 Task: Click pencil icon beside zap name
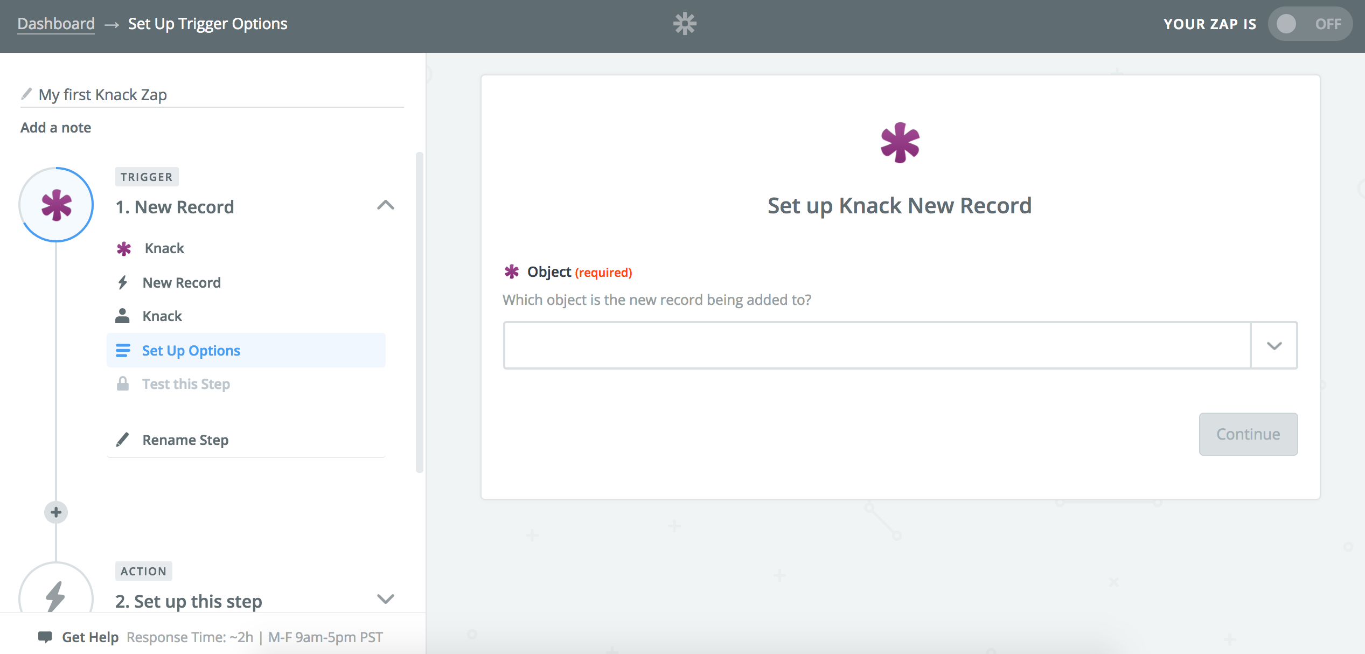coord(26,94)
